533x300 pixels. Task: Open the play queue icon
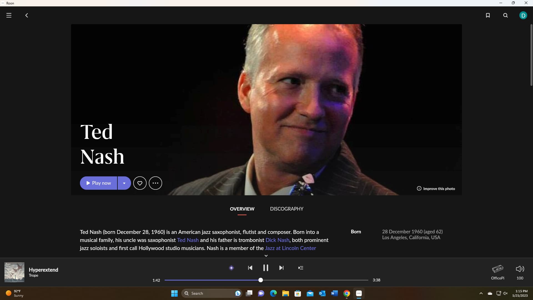pyautogui.click(x=301, y=268)
